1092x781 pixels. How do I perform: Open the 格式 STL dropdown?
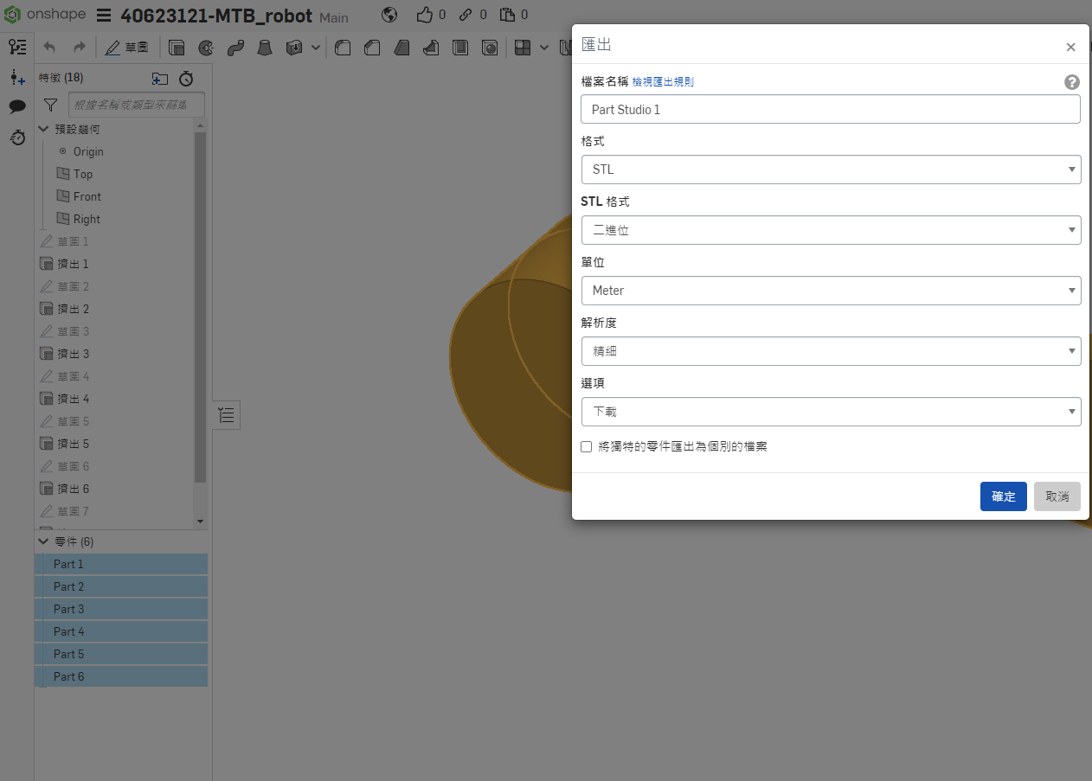point(831,170)
